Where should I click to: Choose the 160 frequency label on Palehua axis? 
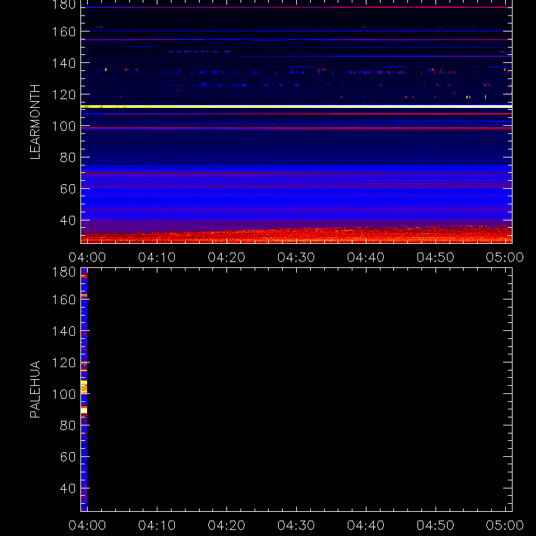(x=64, y=299)
